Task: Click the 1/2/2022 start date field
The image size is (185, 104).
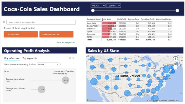Action: point(98,5)
